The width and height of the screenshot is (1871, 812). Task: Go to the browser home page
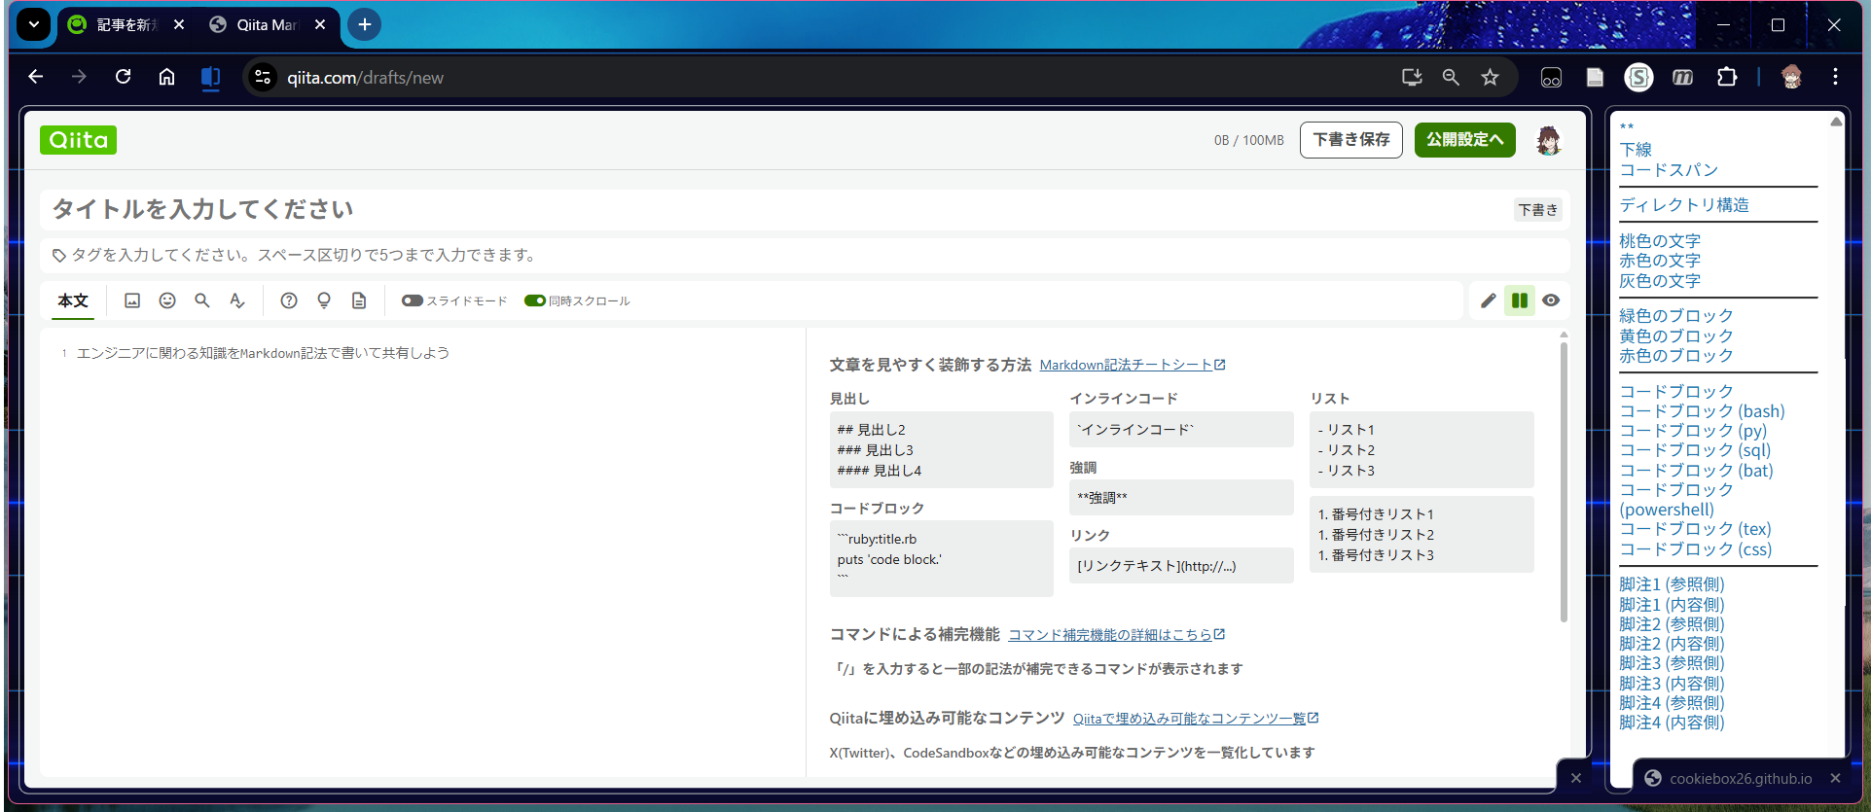[x=166, y=77]
